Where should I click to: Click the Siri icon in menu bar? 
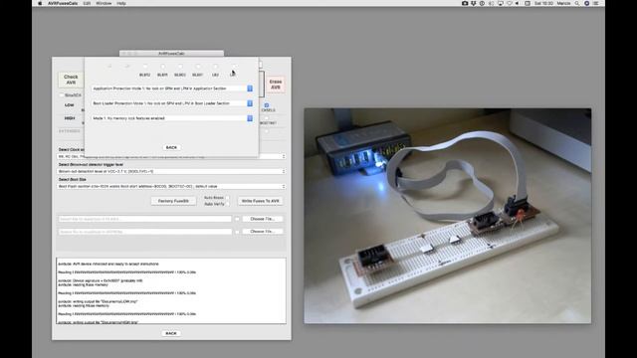[586, 3]
